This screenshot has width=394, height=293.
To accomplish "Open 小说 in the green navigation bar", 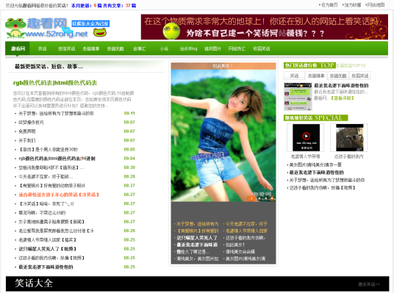I will 164,48.
